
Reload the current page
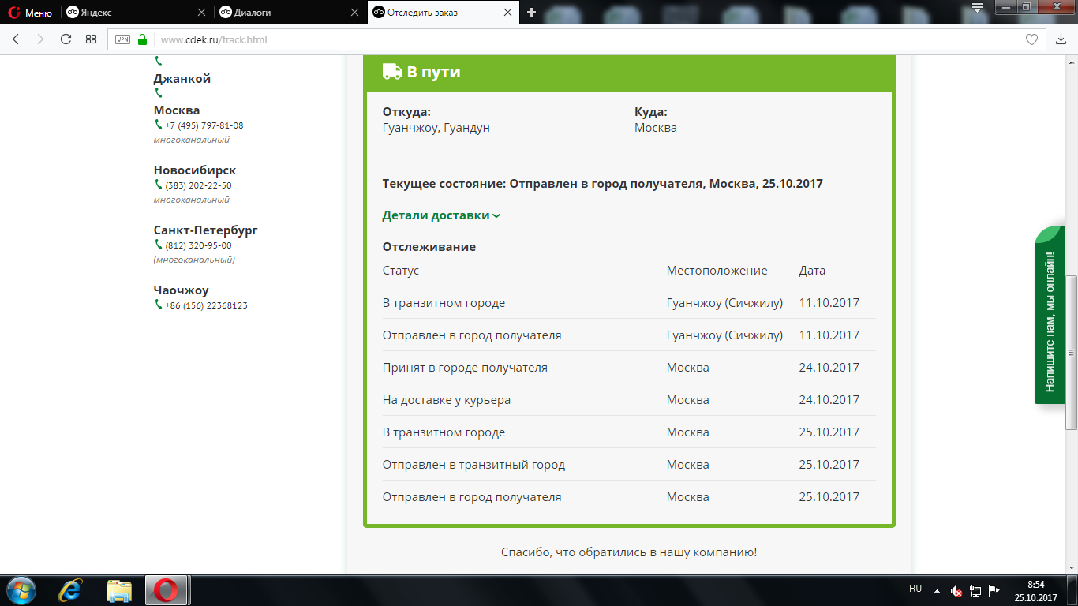[x=66, y=39]
